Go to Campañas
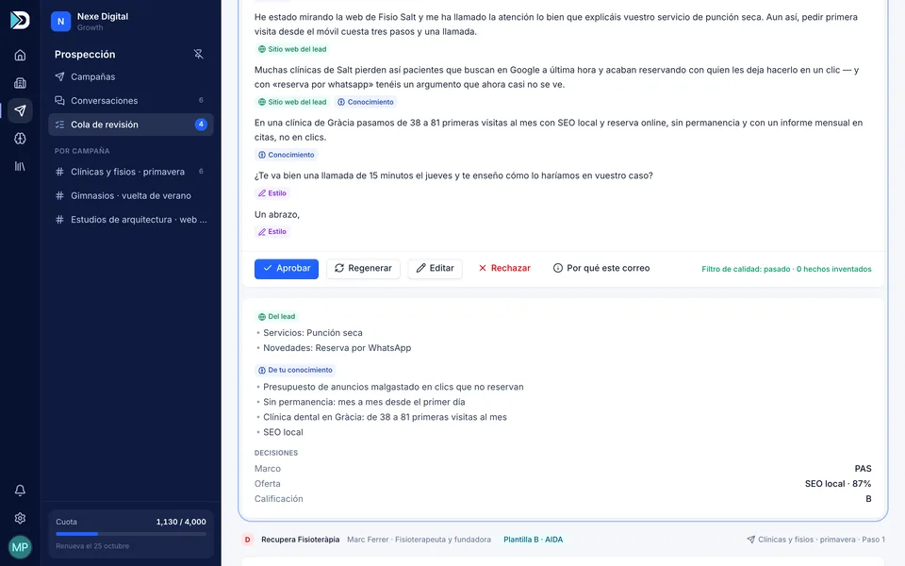This screenshot has height=566, width=905. 130,76
